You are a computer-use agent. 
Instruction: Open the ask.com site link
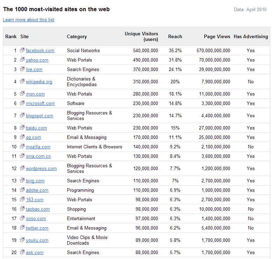pos(35,252)
